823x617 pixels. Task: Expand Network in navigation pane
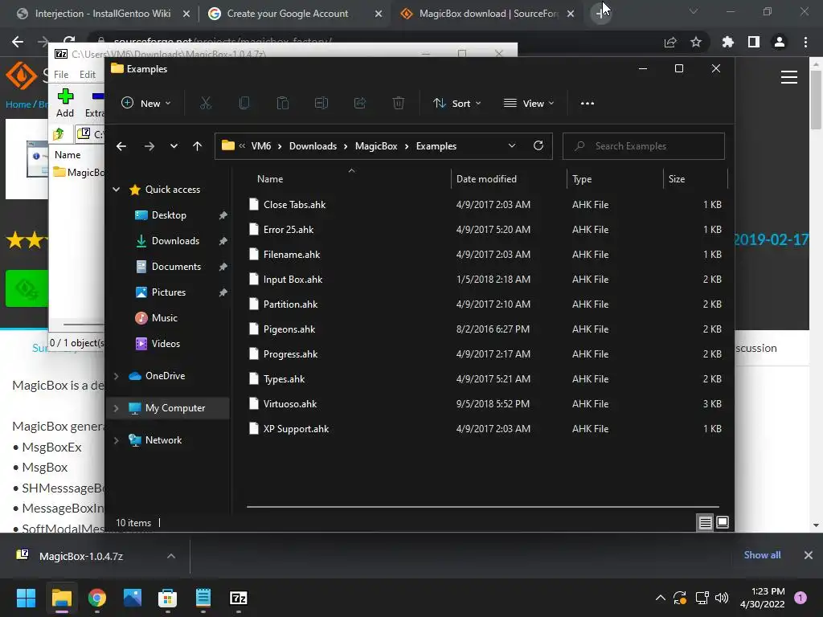[x=116, y=440]
